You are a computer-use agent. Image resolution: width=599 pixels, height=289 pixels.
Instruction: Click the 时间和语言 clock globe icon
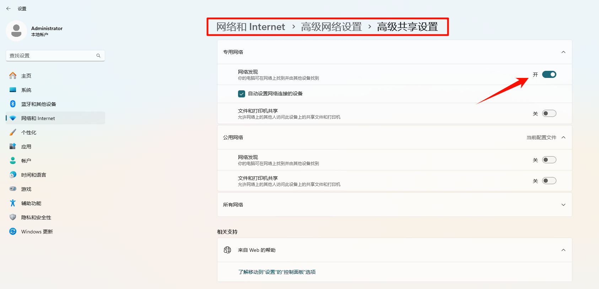[13, 175]
